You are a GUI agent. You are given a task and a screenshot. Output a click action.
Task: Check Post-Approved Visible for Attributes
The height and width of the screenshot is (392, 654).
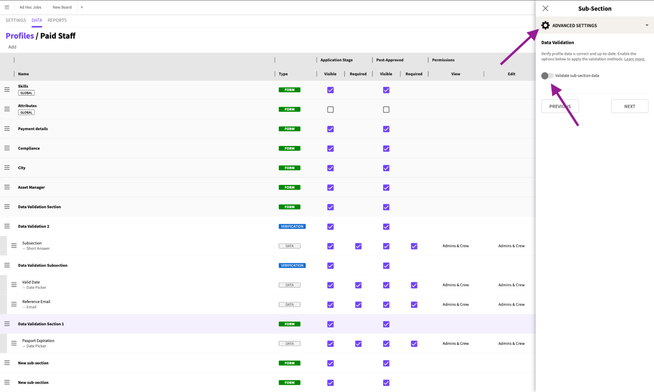(386, 110)
